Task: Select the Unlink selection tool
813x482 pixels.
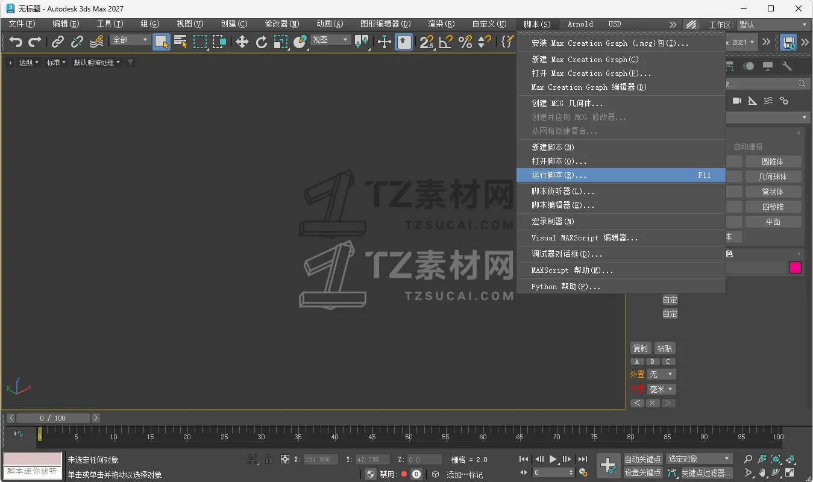Action: coord(77,42)
